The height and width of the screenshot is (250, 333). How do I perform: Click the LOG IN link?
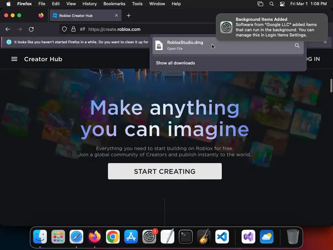pyautogui.click(x=313, y=59)
